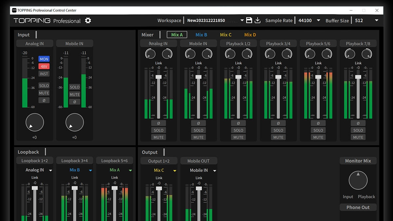Mute the Playback 3/4 mixer channel

[x=278, y=137]
